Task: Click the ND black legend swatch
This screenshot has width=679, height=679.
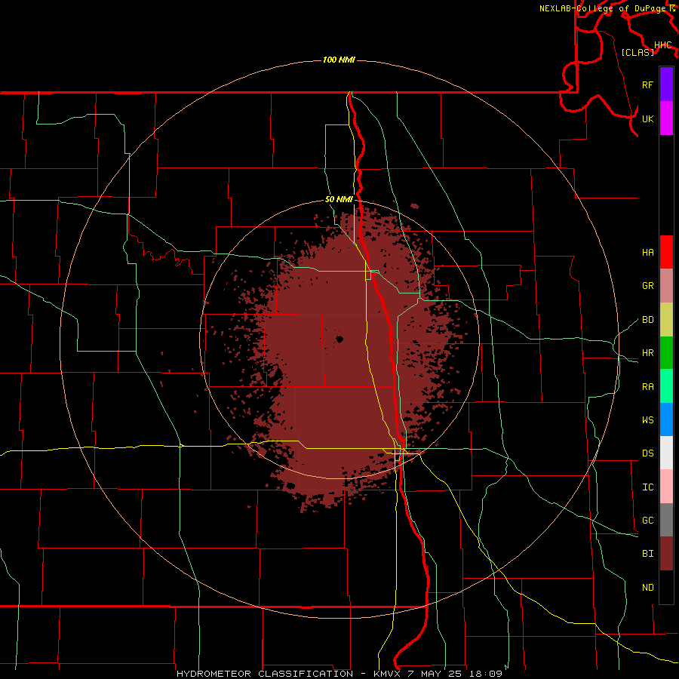Action: coord(666,587)
